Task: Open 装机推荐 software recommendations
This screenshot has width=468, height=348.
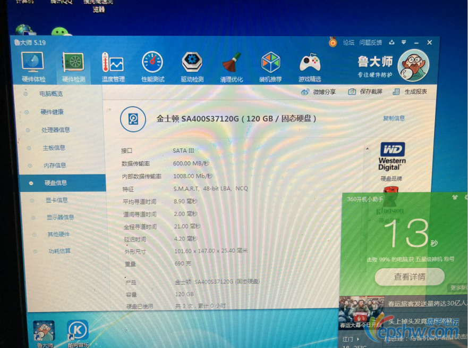Action: coord(270,67)
